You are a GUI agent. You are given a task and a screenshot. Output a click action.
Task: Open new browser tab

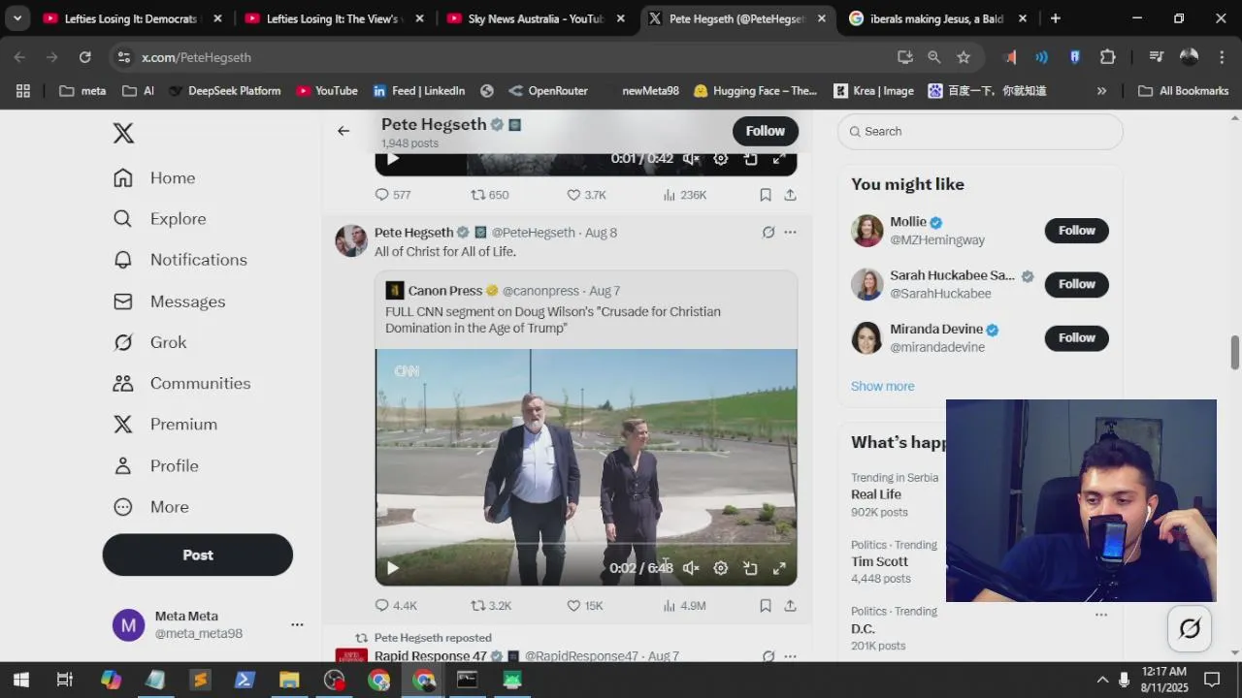1055,18
